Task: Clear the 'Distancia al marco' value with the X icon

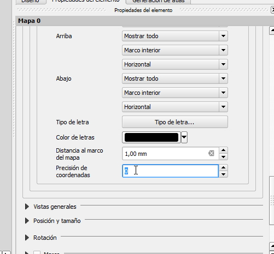Action: [211, 153]
